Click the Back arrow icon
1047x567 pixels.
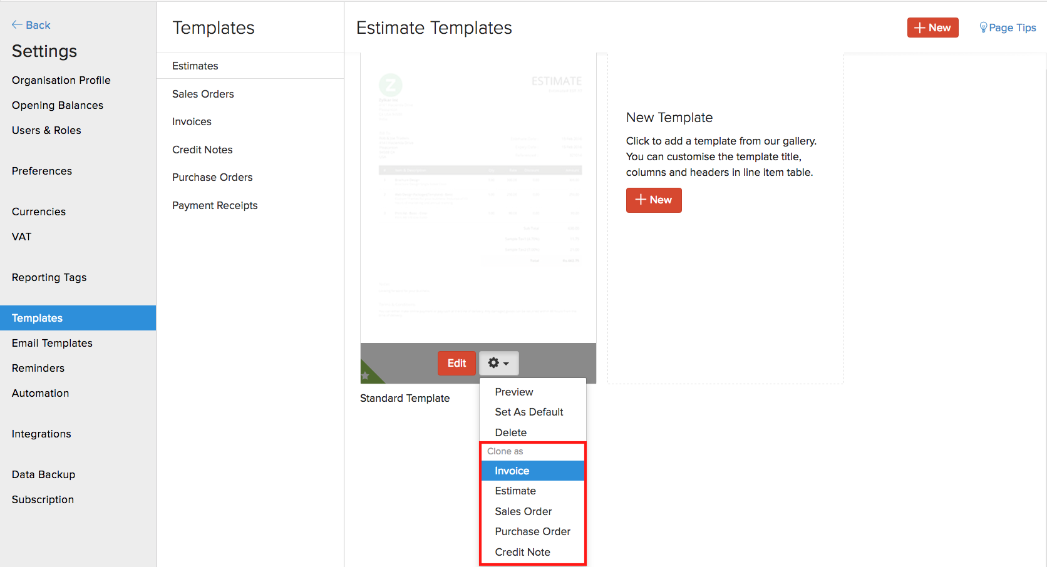(17, 25)
